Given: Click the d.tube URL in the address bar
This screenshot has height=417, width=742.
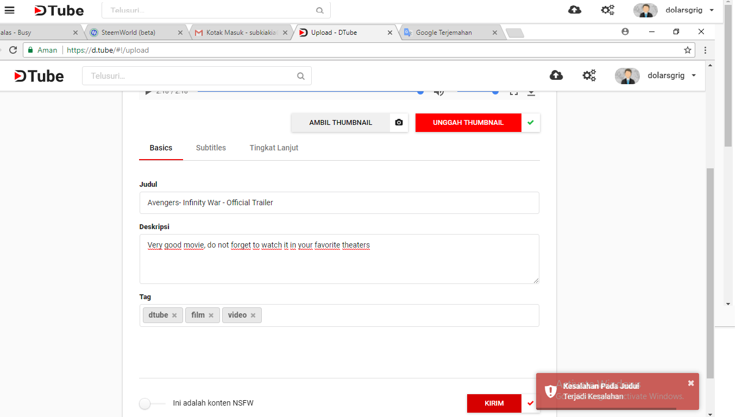Looking at the screenshot, I should point(108,50).
